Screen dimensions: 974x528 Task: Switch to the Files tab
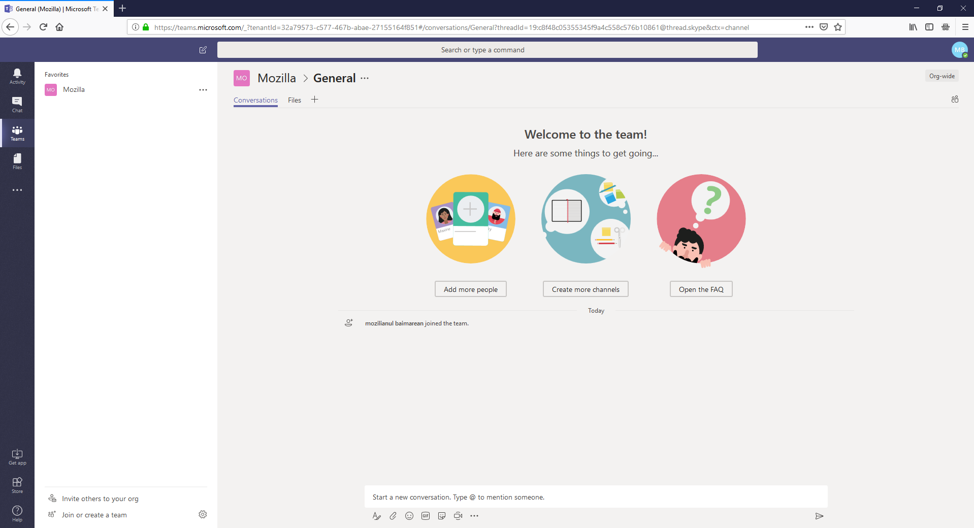coord(294,100)
